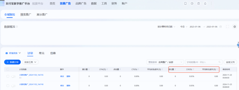Click the 自定义列 button
239x90 pixels.
230,62
